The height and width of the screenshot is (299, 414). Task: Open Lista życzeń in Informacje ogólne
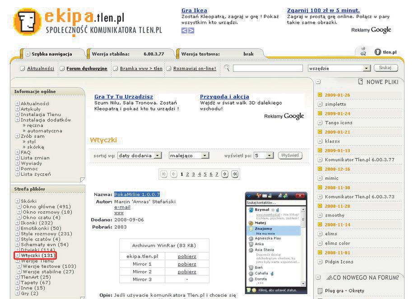(36, 174)
